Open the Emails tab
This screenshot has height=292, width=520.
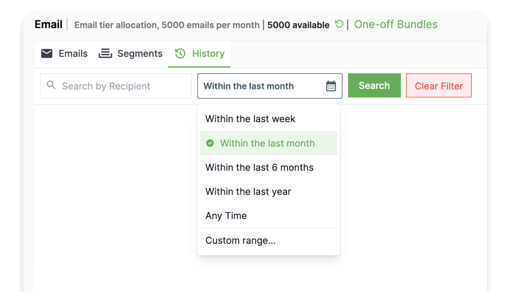(x=64, y=53)
